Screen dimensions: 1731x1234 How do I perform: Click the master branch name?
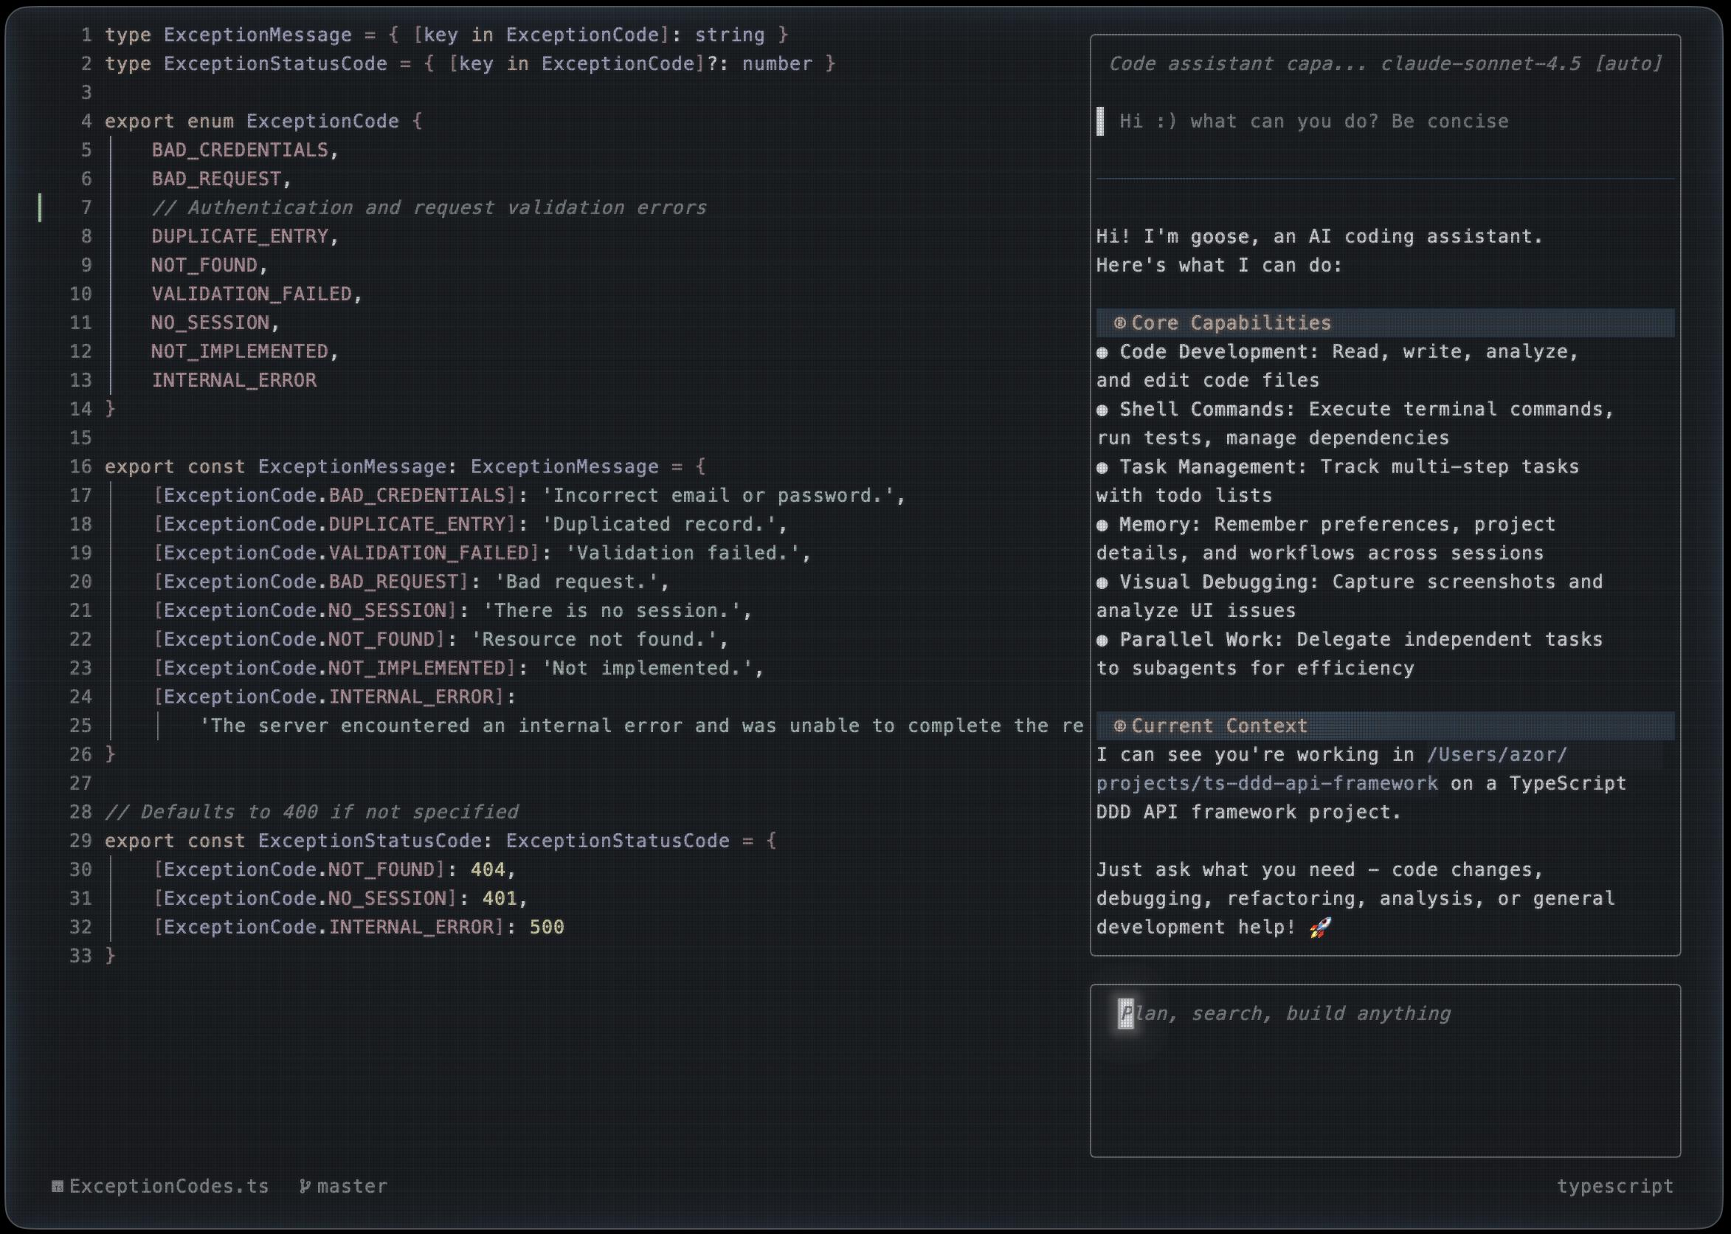click(x=352, y=1186)
